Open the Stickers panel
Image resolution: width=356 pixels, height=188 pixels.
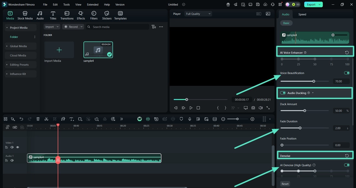click(x=107, y=16)
